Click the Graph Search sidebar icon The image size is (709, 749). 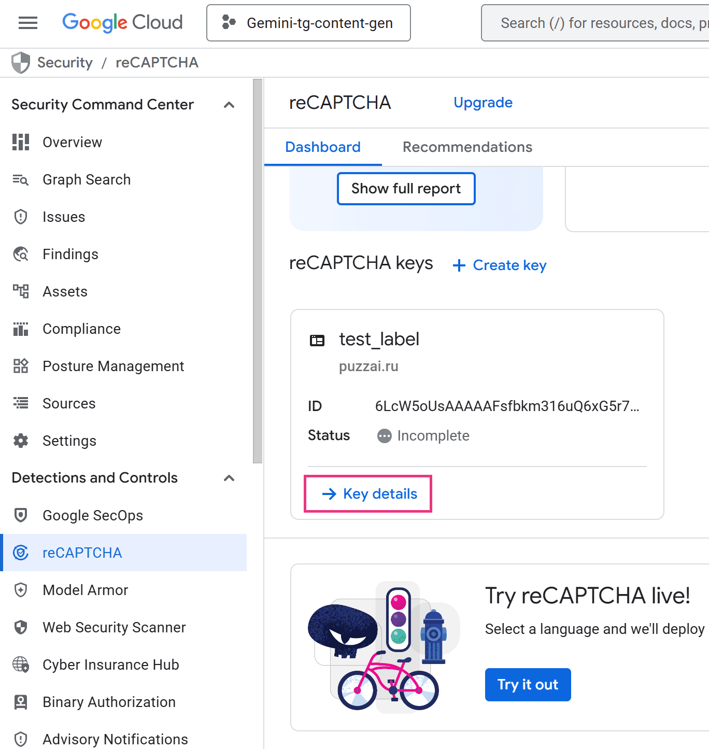tap(21, 180)
